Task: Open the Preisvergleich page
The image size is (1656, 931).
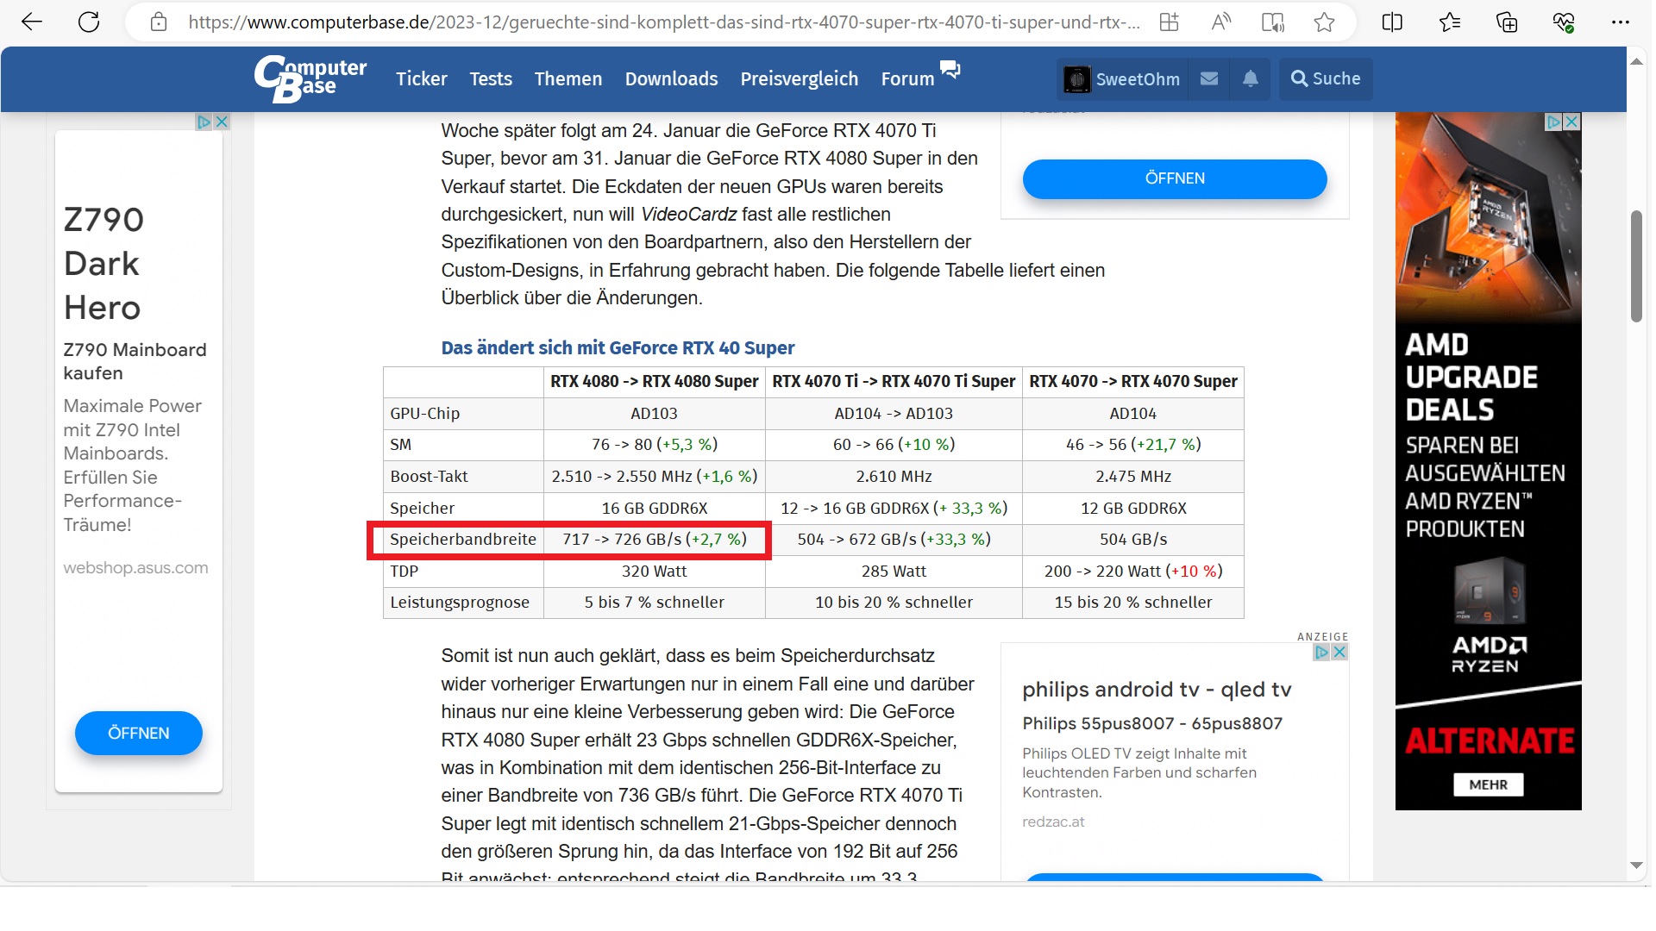Action: click(800, 79)
